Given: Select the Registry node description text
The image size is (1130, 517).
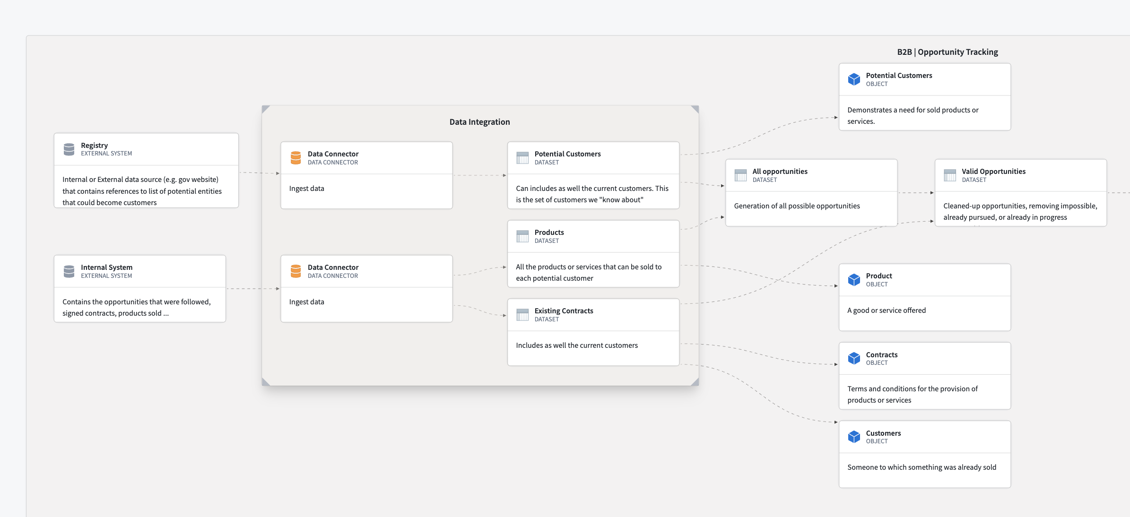Looking at the screenshot, I should tap(142, 191).
